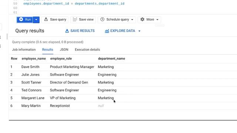Click Director of Demand Gen cell
237x133 pixels.
tap(69, 82)
